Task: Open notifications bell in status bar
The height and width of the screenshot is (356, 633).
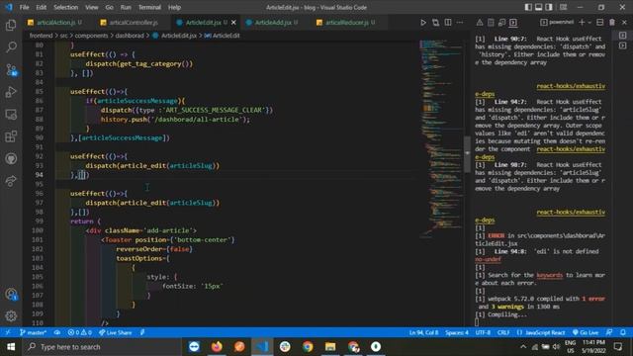Action: [x=623, y=332]
